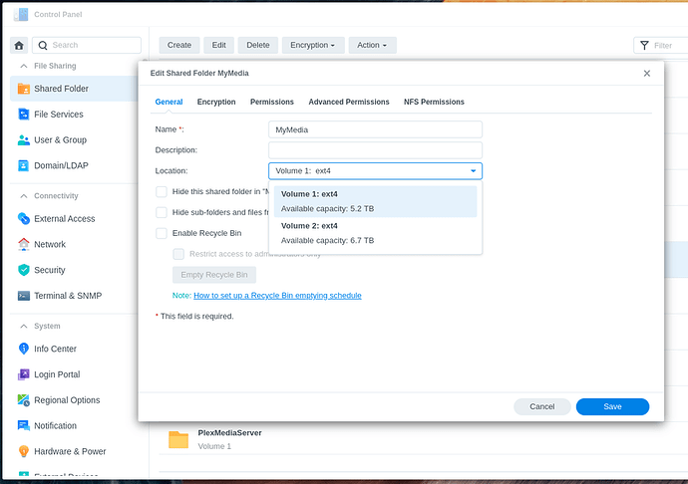Open Security shield icon
The height and width of the screenshot is (484, 688).
click(x=23, y=270)
